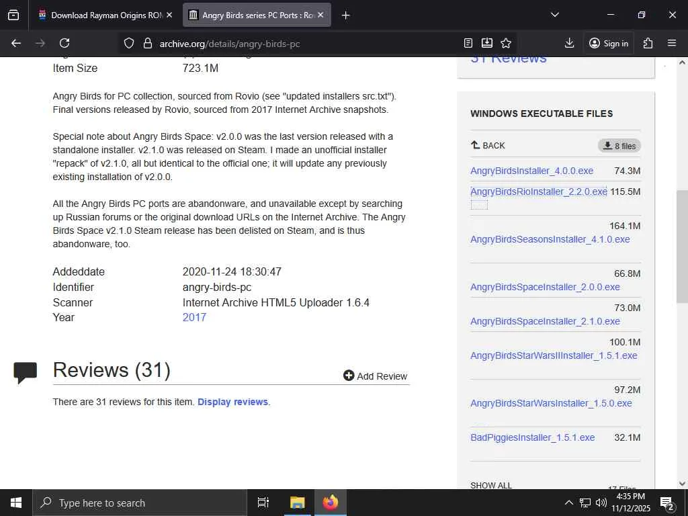Select the 723.1M item size value
Viewport: 688px width, 516px height.
[x=200, y=68]
